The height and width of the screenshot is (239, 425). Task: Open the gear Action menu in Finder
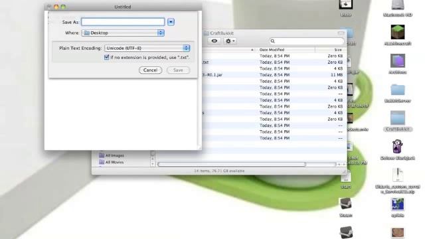[230, 41]
